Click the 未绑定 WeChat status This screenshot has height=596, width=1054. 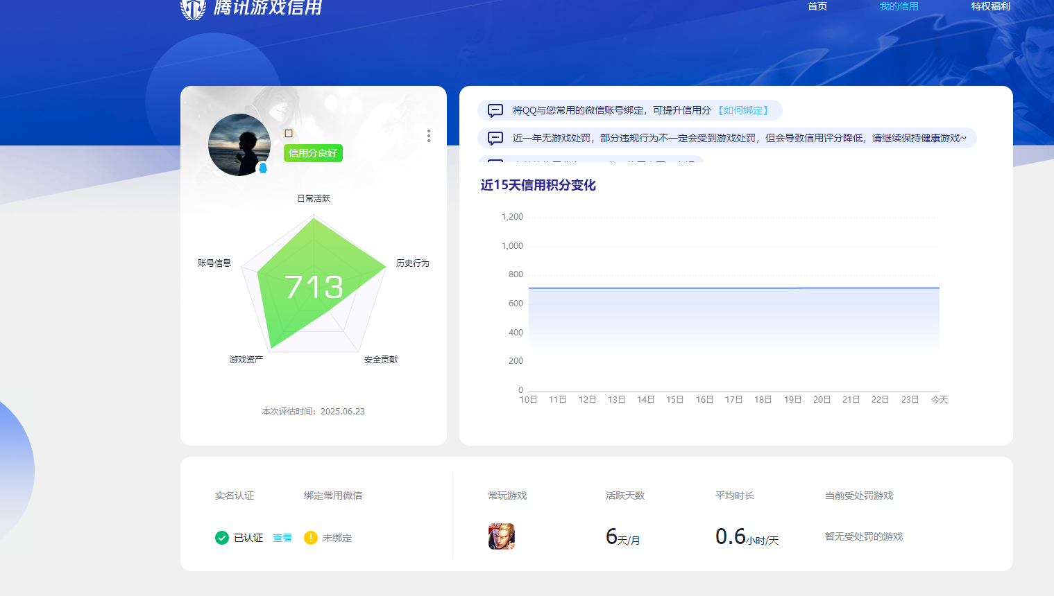337,538
